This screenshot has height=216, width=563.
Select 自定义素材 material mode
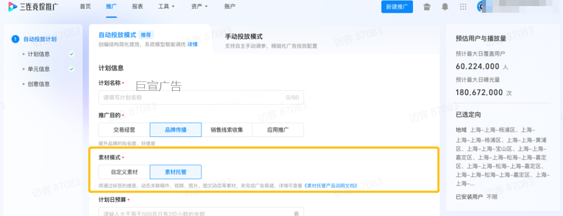124,172
